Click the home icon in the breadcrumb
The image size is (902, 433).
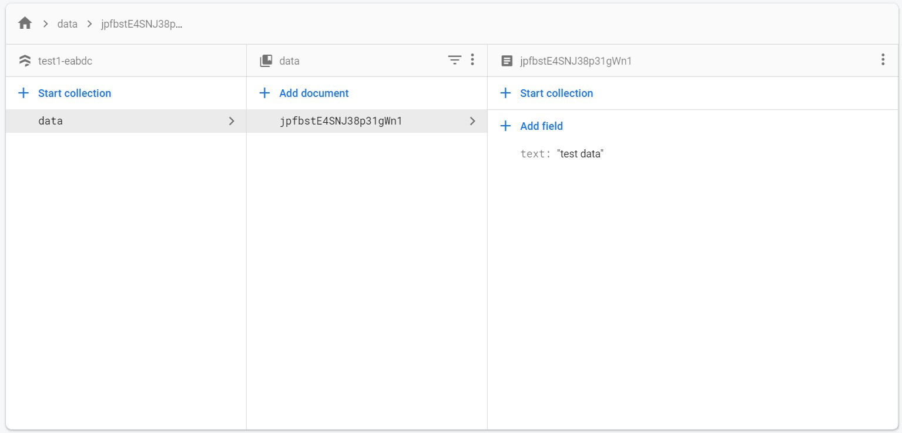(x=25, y=24)
